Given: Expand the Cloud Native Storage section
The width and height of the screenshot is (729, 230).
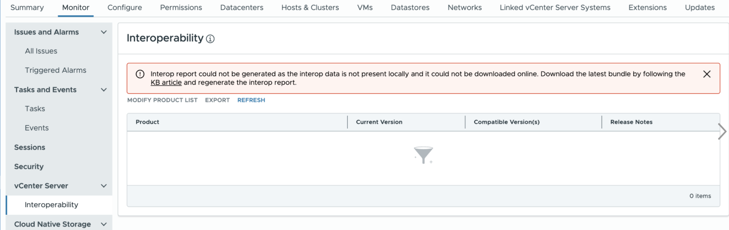Looking at the screenshot, I should coord(104,224).
